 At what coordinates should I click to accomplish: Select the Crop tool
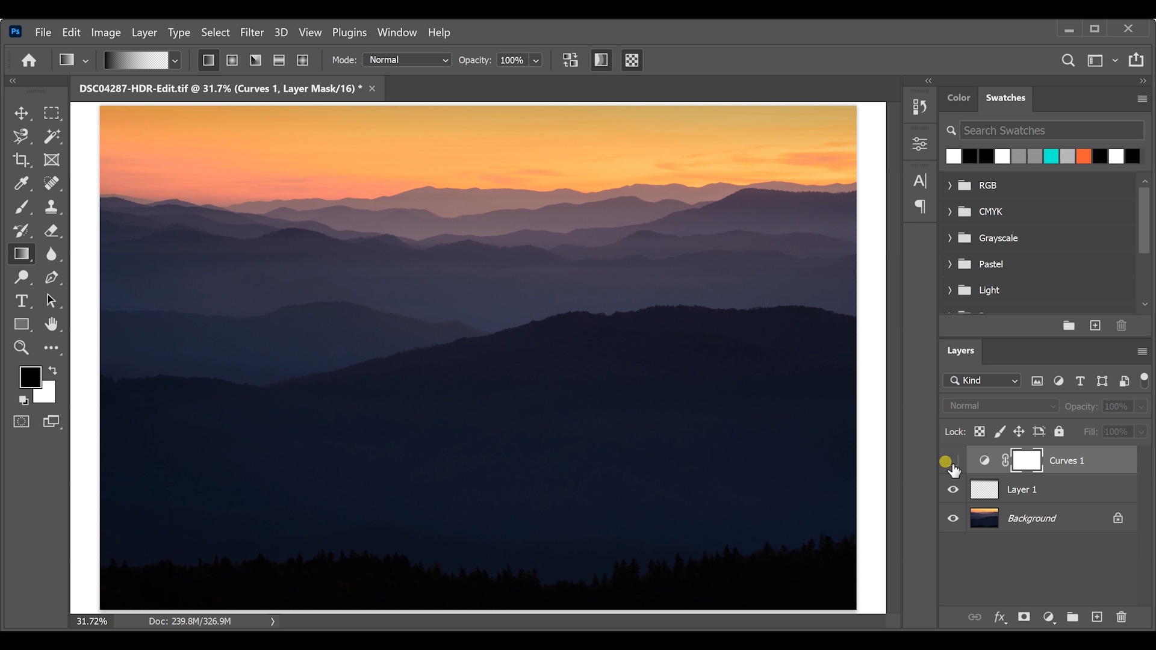pos(22,159)
